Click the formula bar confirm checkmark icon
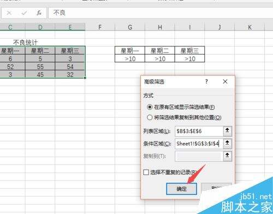 [24, 13]
